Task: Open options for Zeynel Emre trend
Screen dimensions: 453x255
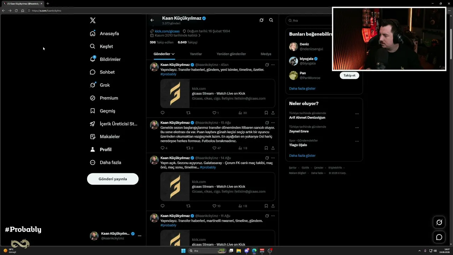Action: point(357,127)
